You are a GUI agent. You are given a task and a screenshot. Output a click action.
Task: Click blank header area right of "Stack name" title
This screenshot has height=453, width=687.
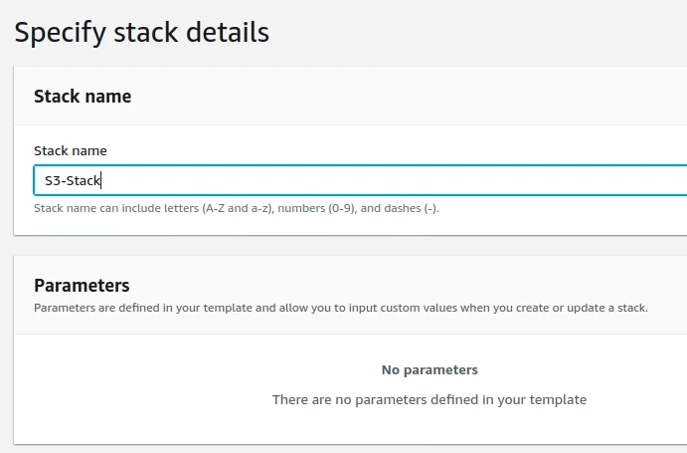click(398, 97)
